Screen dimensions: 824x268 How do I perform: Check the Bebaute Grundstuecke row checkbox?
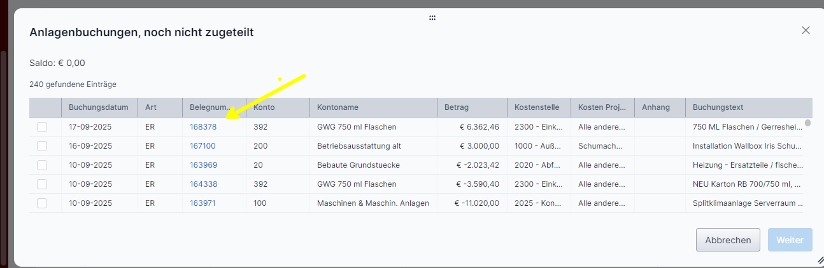(42, 165)
